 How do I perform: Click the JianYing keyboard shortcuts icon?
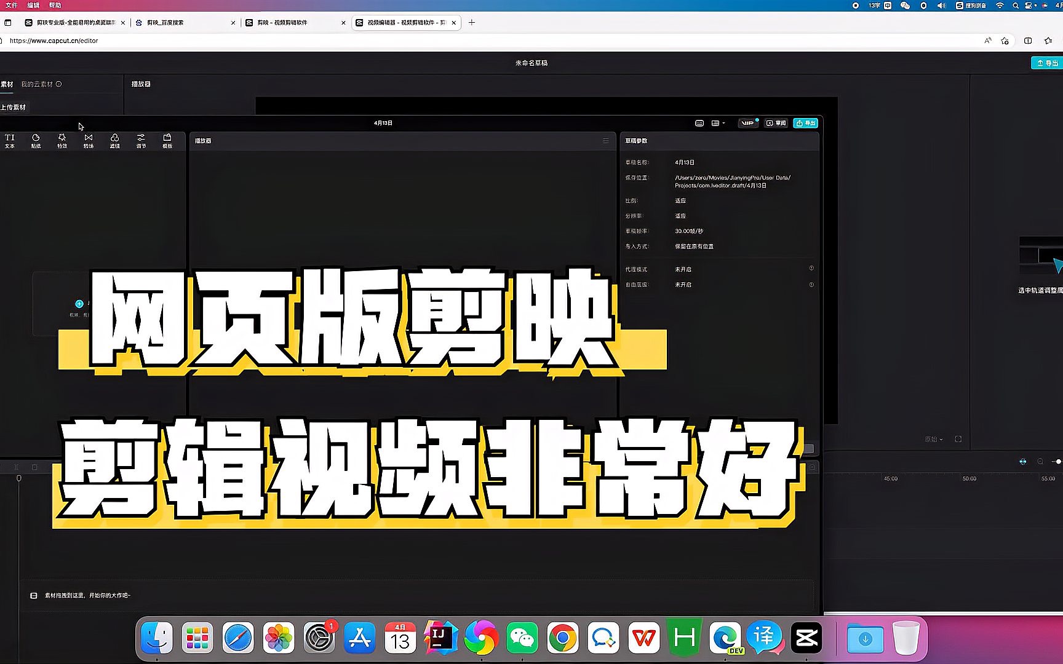(699, 123)
